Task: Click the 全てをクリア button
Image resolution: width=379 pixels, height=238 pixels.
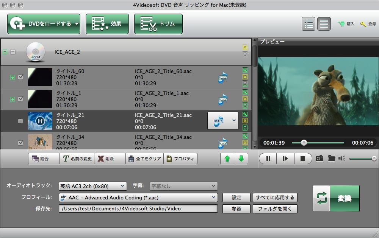Action: (x=144, y=159)
